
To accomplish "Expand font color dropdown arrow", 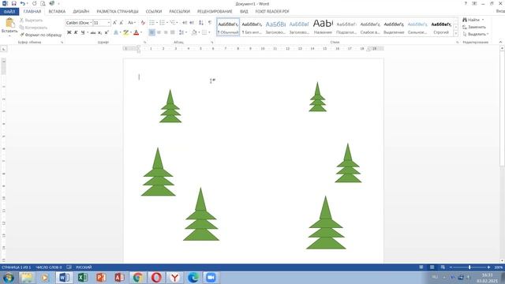I will pyautogui.click(x=141, y=32).
